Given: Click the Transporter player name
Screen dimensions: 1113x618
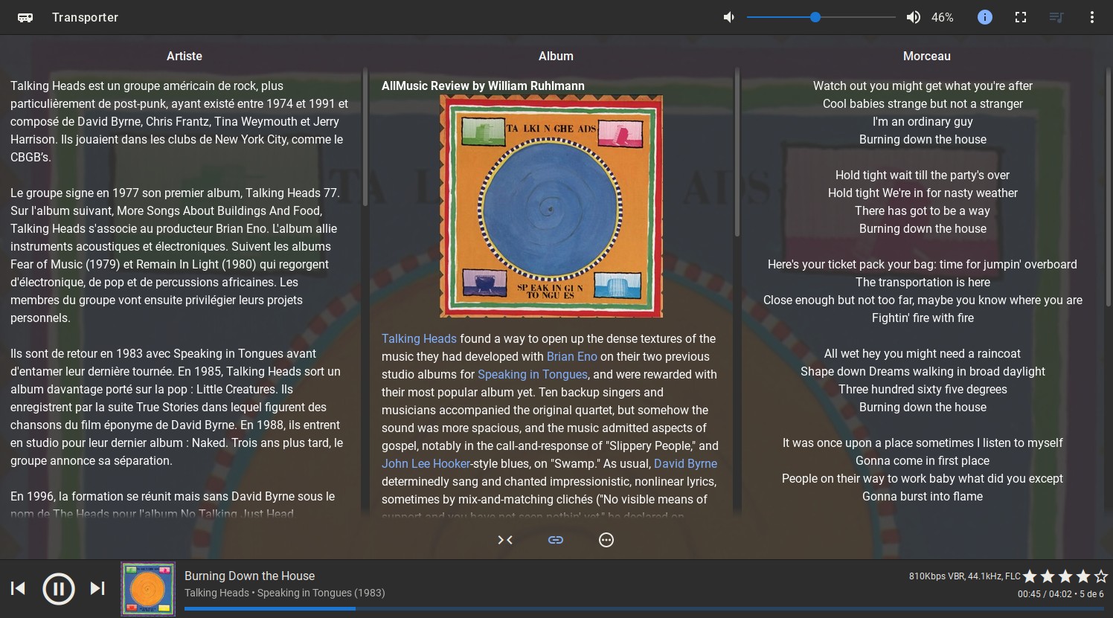Looking at the screenshot, I should 85,17.
